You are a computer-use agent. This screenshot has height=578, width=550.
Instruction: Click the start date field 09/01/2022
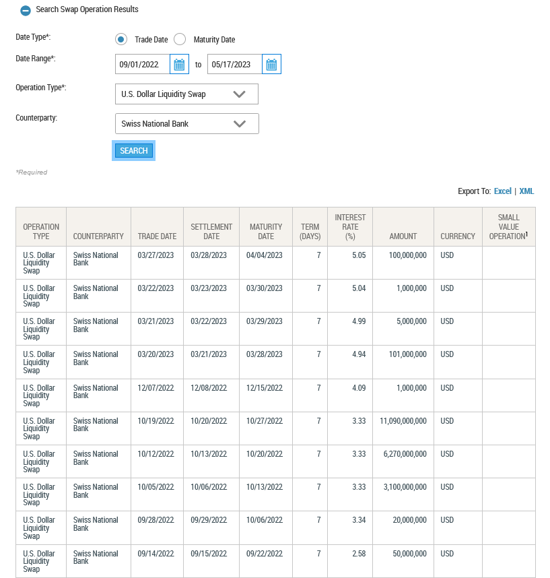(x=143, y=64)
